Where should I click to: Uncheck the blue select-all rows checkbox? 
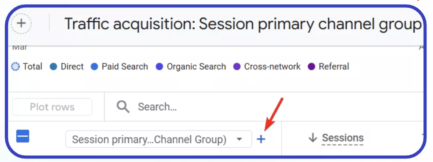[x=23, y=136]
